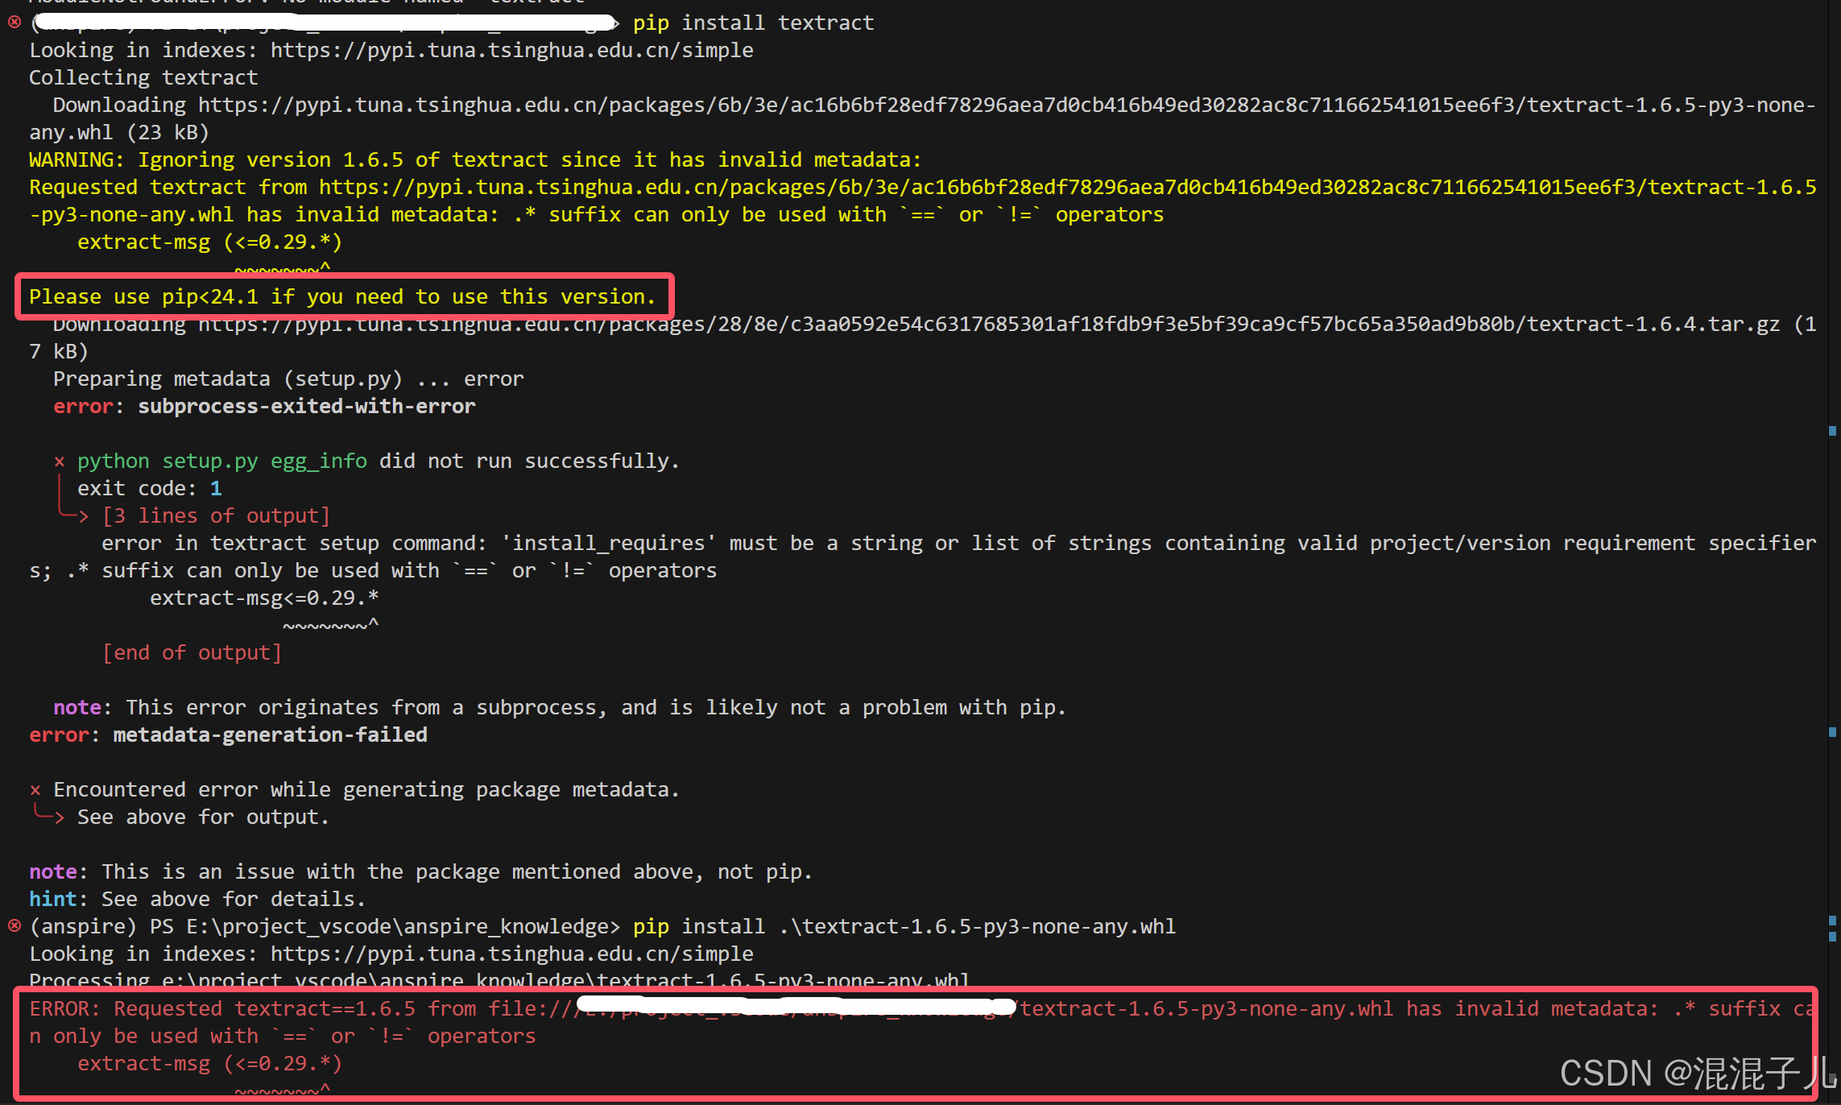Click the 'Please use pip<24.1' highlighted warning
Screen dimensions: 1841x1105
[x=341, y=296]
